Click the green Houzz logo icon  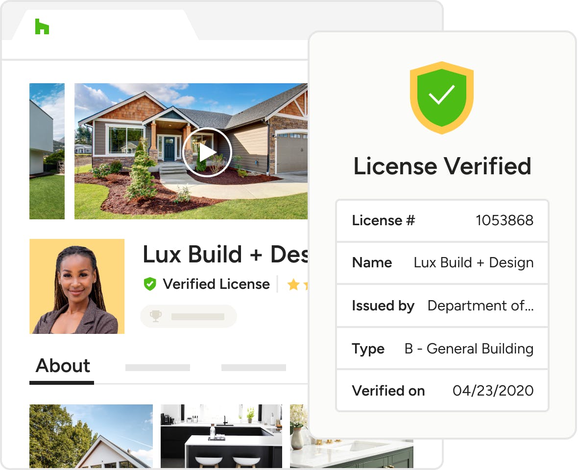coord(42,26)
